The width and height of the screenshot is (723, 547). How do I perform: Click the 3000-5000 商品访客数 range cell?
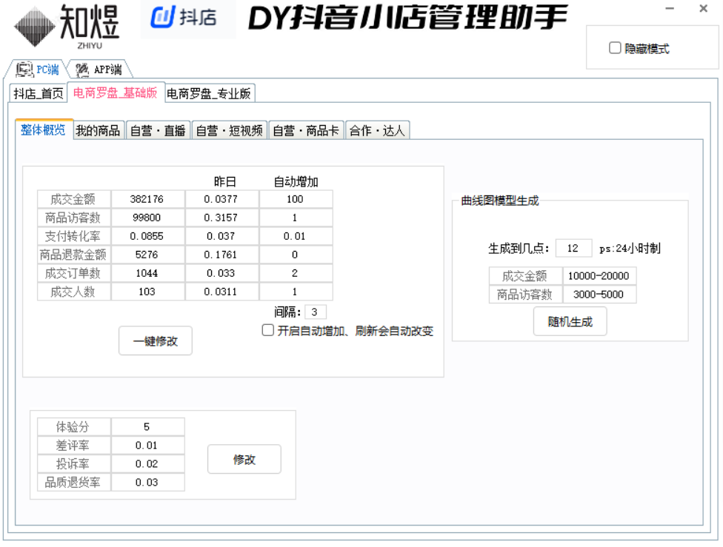tap(599, 294)
